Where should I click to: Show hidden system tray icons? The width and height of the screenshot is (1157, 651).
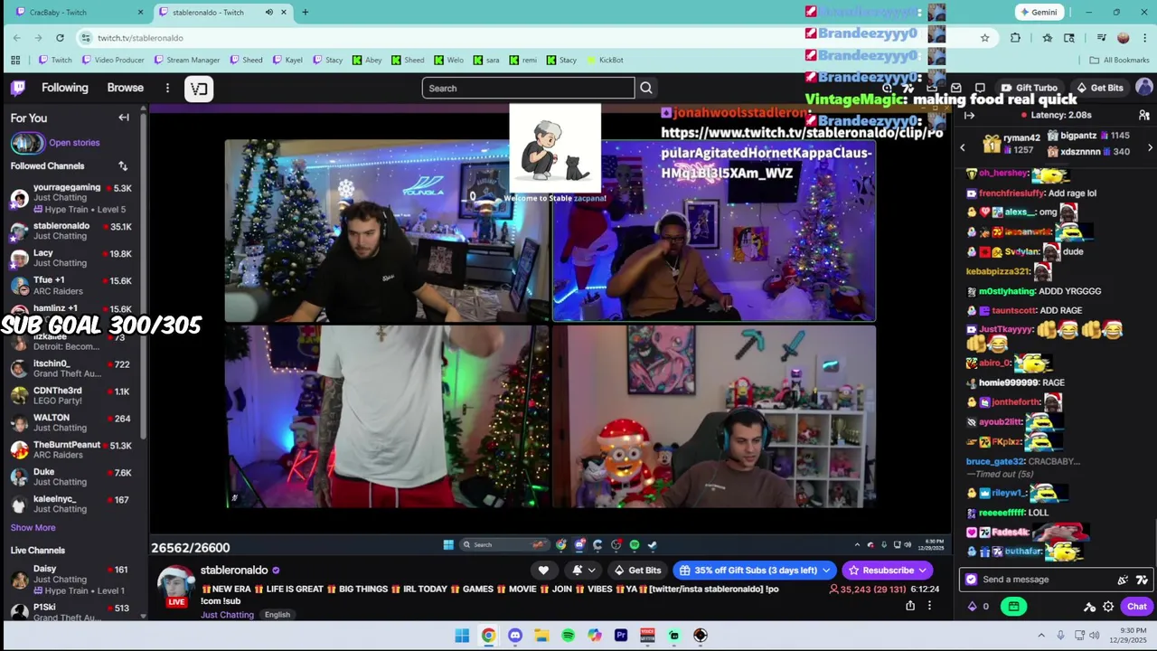click(x=1040, y=636)
